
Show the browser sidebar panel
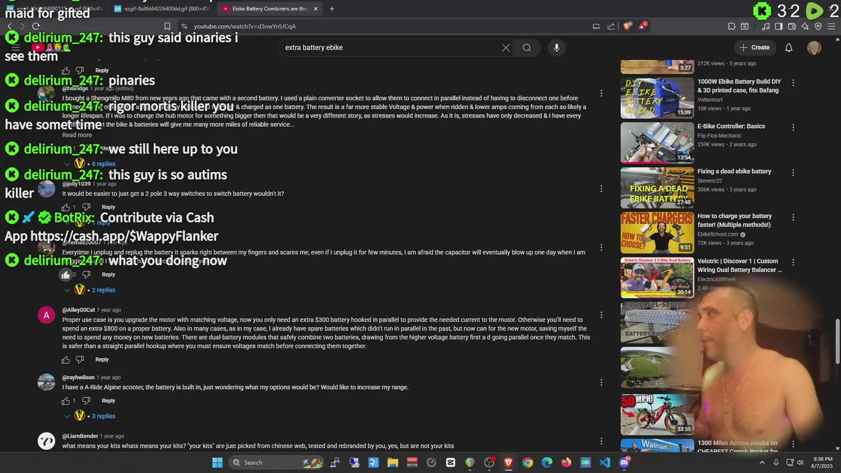779,26
